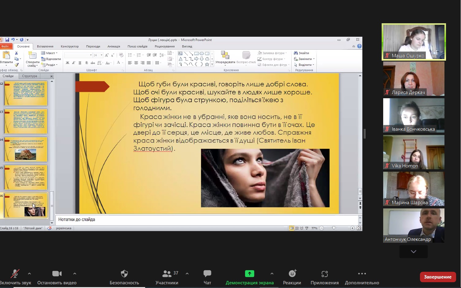The width and height of the screenshot is (461, 288).
Task: Open the Reactions emoji panel
Action: (x=292, y=277)
